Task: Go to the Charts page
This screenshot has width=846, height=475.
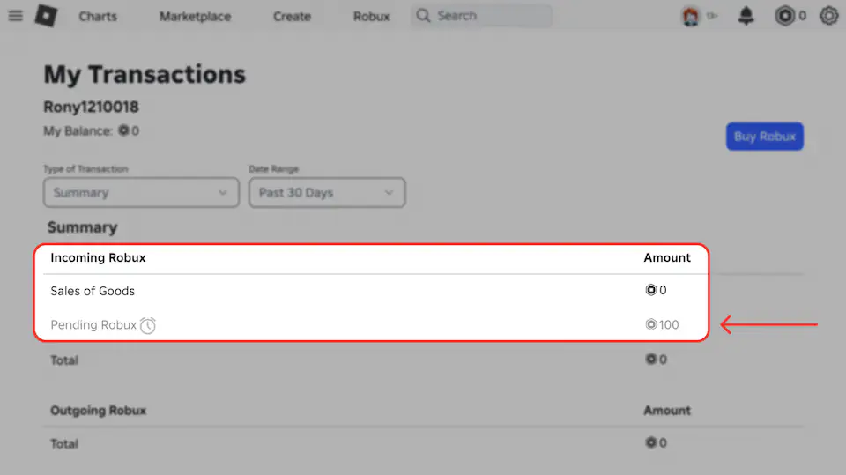Action: click(x=98, y=17)
